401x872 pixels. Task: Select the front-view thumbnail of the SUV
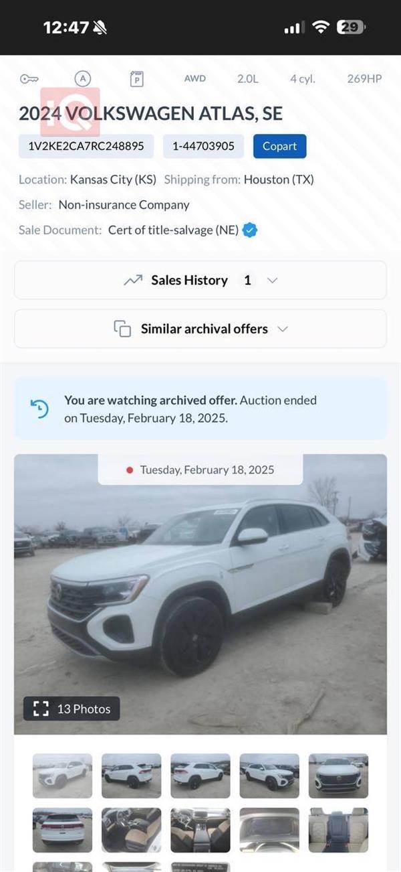click(338, 776)
